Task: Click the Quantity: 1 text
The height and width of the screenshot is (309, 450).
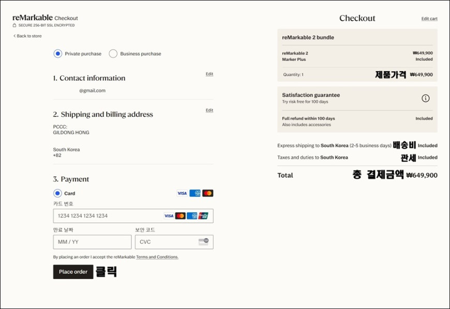Action: click(293, 74)
